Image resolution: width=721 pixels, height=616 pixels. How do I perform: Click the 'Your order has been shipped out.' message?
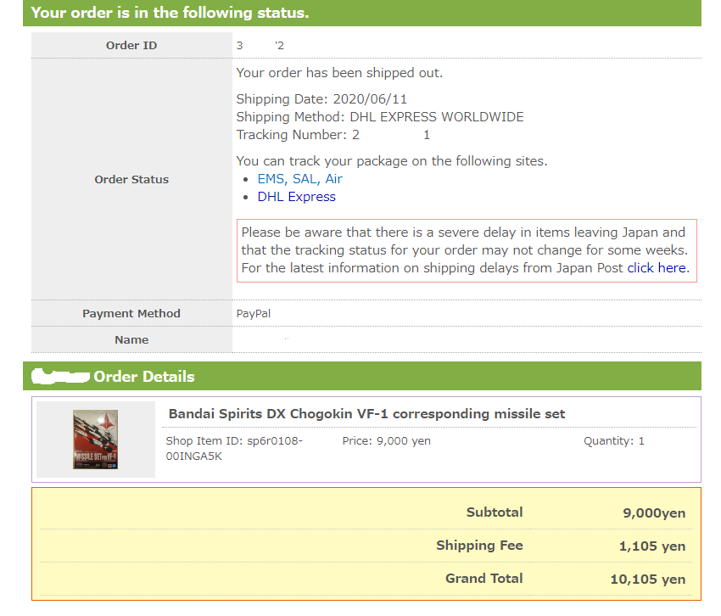339,73
